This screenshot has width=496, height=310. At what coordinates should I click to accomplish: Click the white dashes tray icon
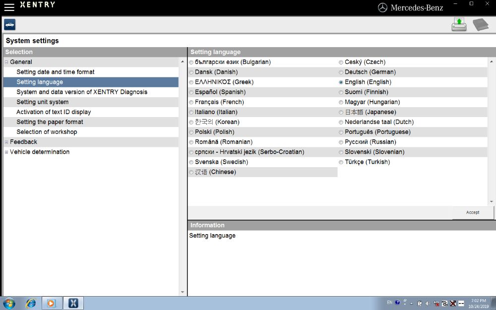[461, 304]
